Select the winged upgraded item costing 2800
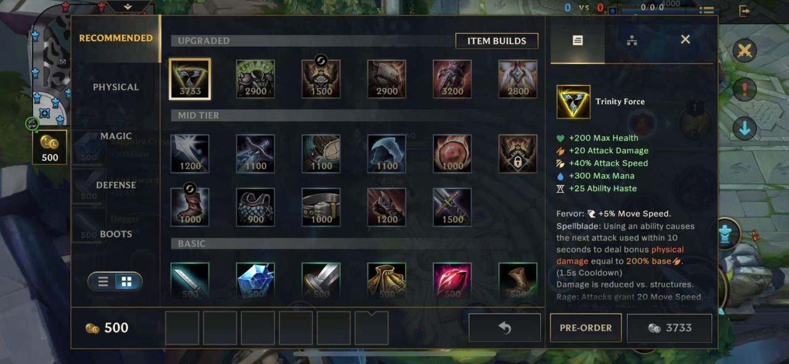 click(518, 79)
